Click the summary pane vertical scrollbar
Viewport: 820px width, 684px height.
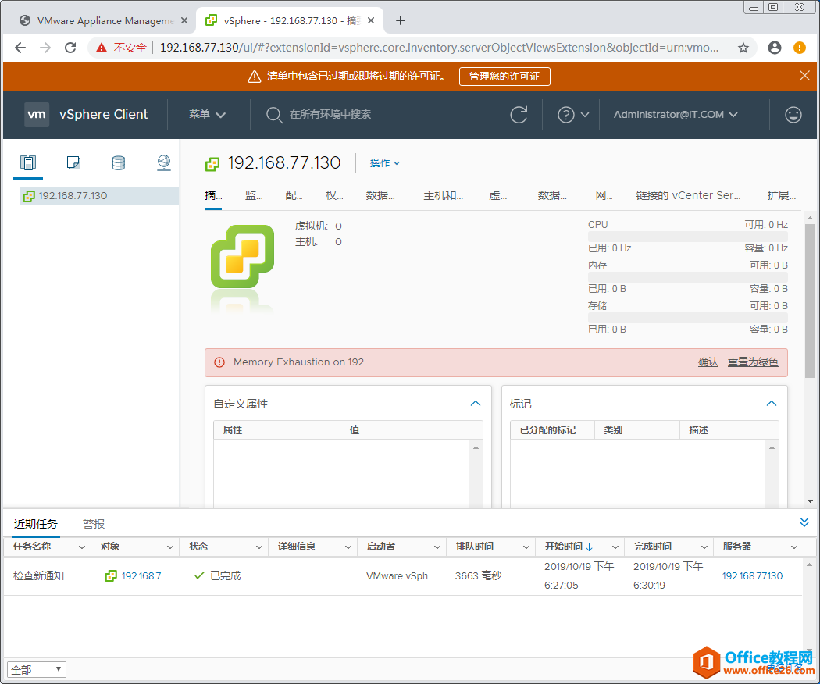click(x=810, y=301)
